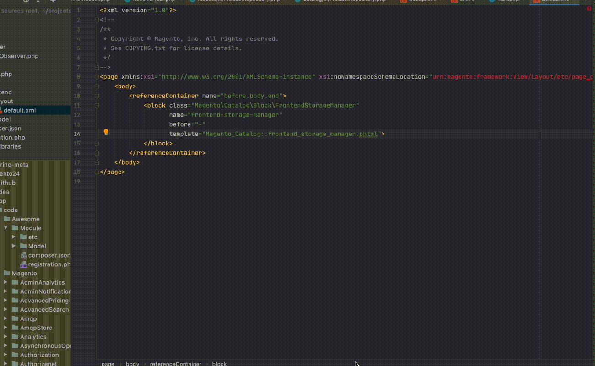Expand the AmqpStore module arrow
The height and width of the screenshot is (366, 595).
pyautogui.click(x=5, y=328)
